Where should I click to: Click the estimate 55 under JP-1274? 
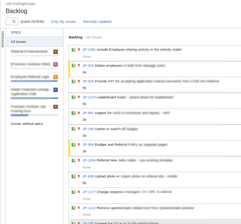pyautogui.click(x=84, y=104)
